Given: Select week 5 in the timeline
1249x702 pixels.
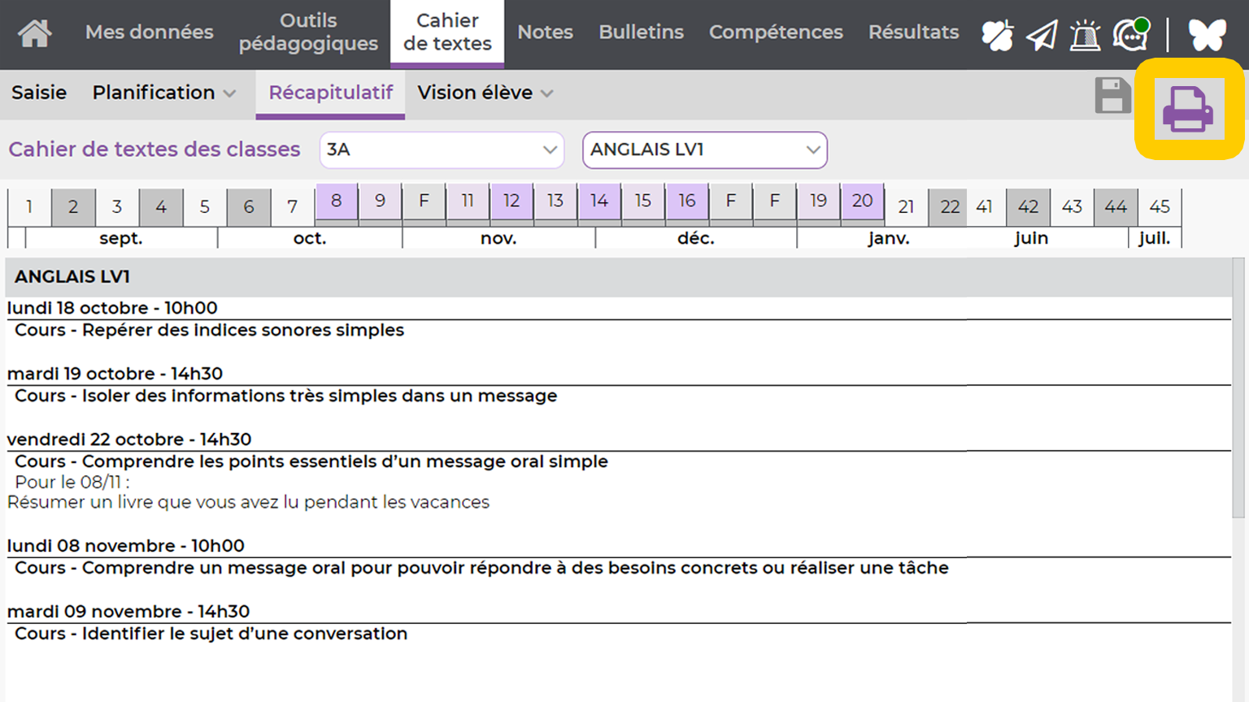Looking at the screenshot, I should tap(205, 207).
